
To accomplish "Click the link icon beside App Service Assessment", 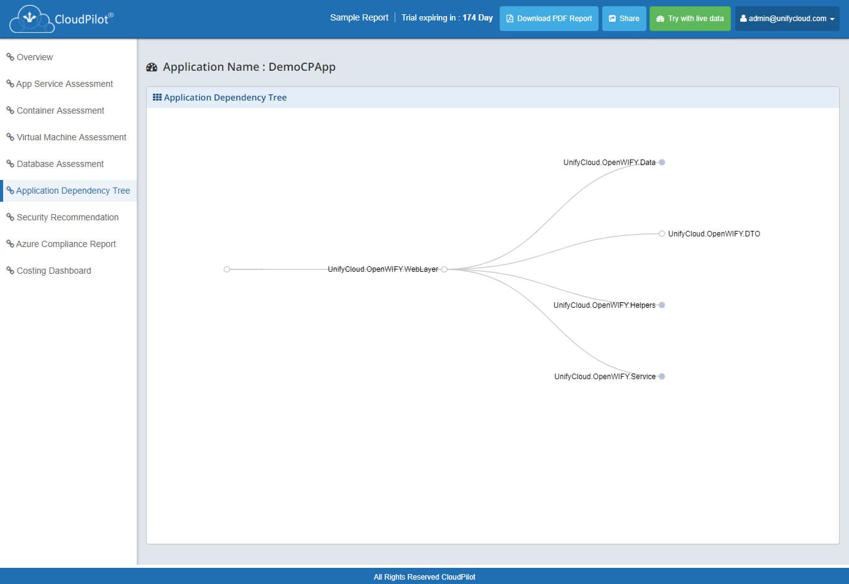I will (10, 84).
